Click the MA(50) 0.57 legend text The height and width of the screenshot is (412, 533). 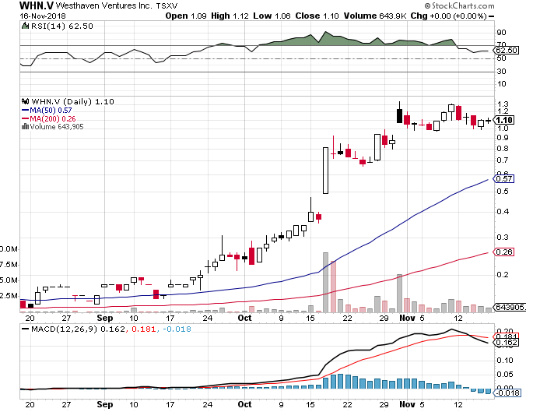point(51,111)
